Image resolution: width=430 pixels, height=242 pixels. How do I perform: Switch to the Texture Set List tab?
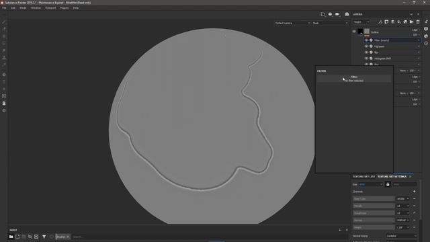tap(364, 177)
